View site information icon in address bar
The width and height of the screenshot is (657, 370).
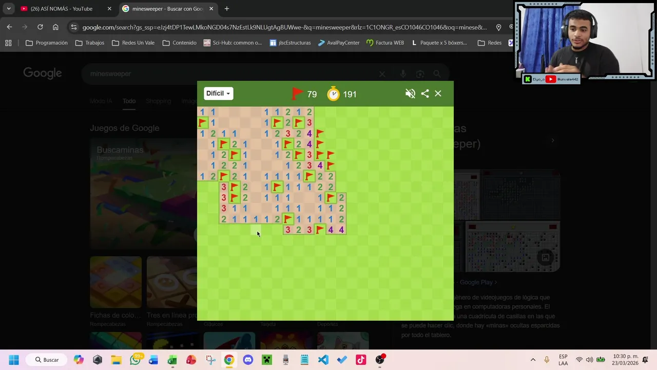(x=74, y=27)
